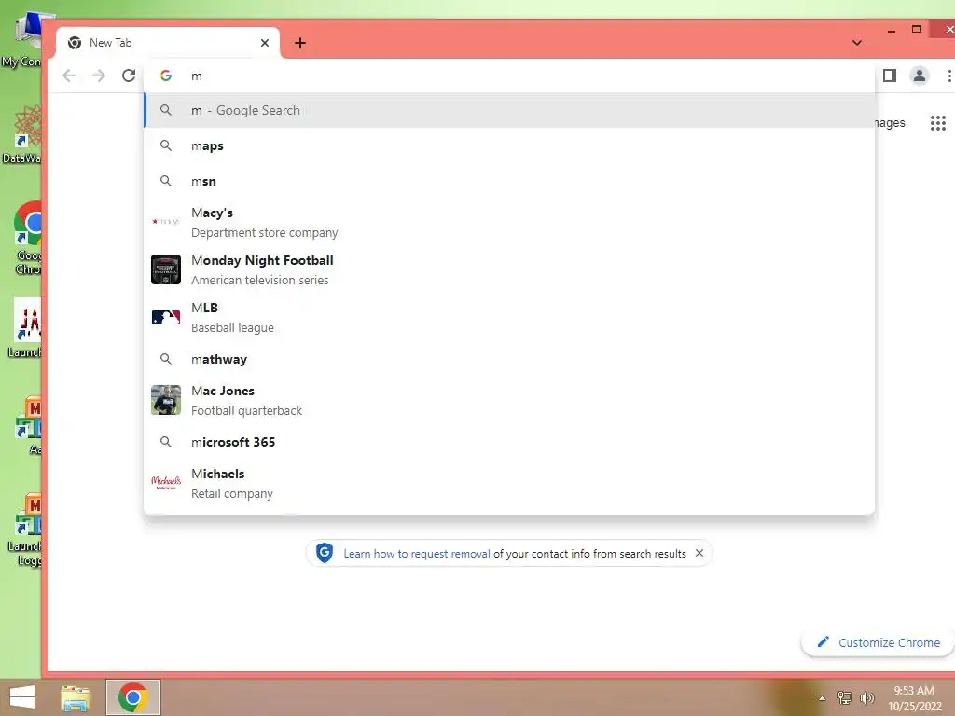Choose the 'microsoft 365' suggestion
Screen dimensions: 955x716
click(x=509, y=442)
